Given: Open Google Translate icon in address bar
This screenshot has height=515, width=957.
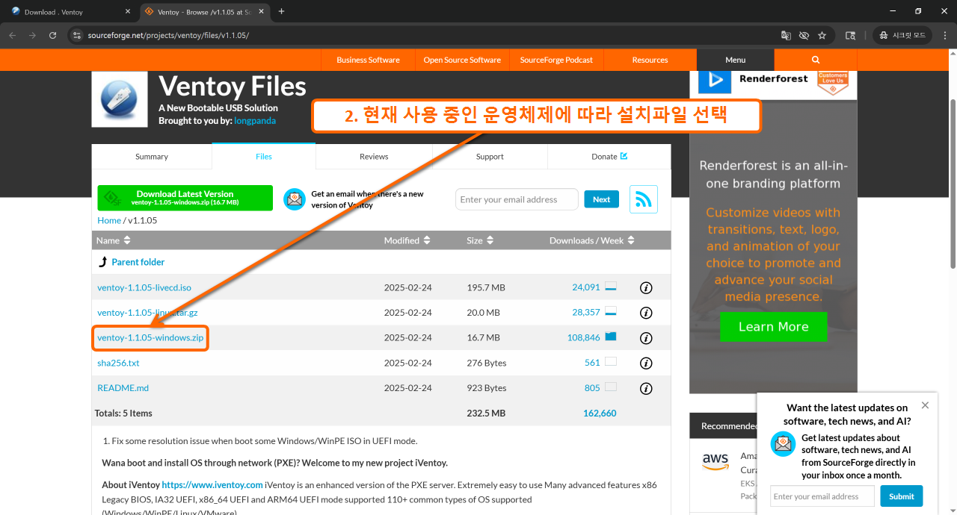Looking at the screenshot, I should (787, 34).
